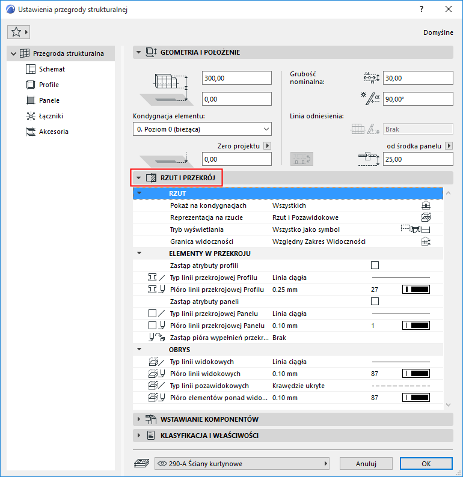The width and height of the screenshot is (463, 477).
Task: Select Schemat in the left tree
Action: [x=52, y=69]
